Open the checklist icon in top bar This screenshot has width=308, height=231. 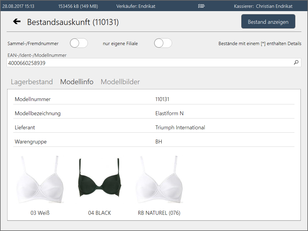(x=202, y=6)
